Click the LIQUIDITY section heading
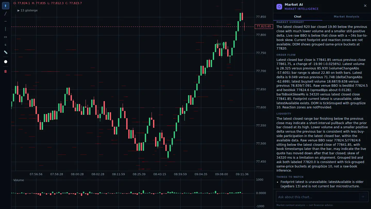 284,114
